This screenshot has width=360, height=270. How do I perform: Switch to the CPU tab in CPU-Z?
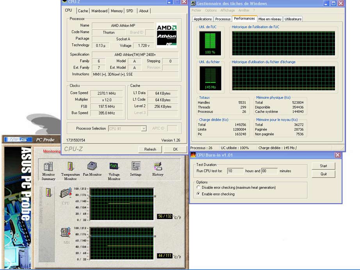(x=68, y=10)
